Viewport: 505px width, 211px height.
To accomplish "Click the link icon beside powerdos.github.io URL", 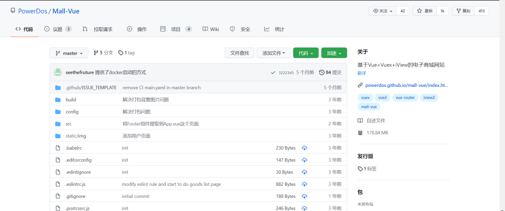I will coord(360,85).
